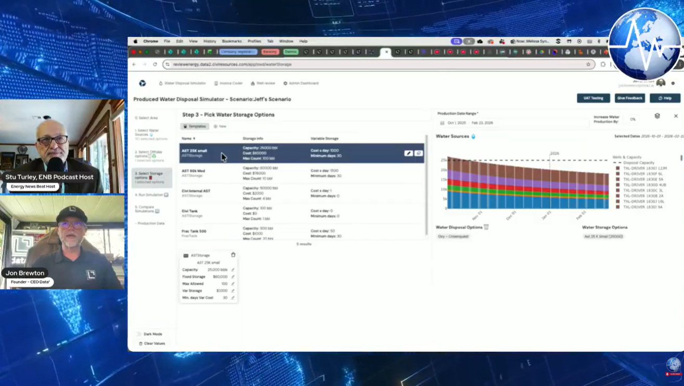The width and height of the screenshot is (684, 386).
Task: Click the Apple menu icon
Action: (x=136, y=41)
